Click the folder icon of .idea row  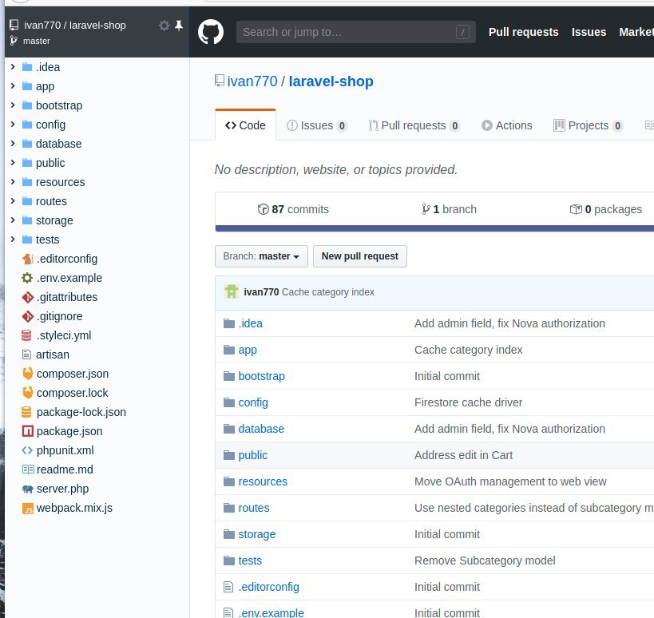229,323
